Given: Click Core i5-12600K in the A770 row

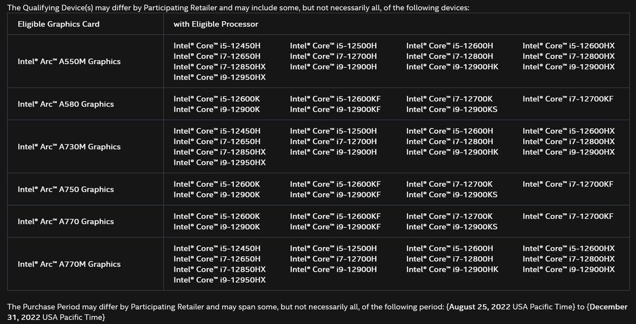Looking at the screenshot, I should click(216, 216).
